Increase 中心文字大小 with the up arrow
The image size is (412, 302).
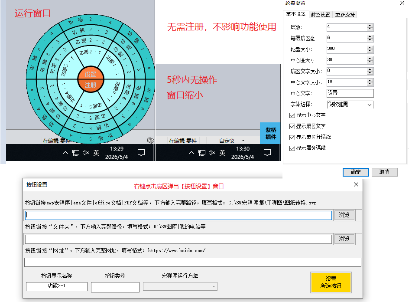(370, 81)
